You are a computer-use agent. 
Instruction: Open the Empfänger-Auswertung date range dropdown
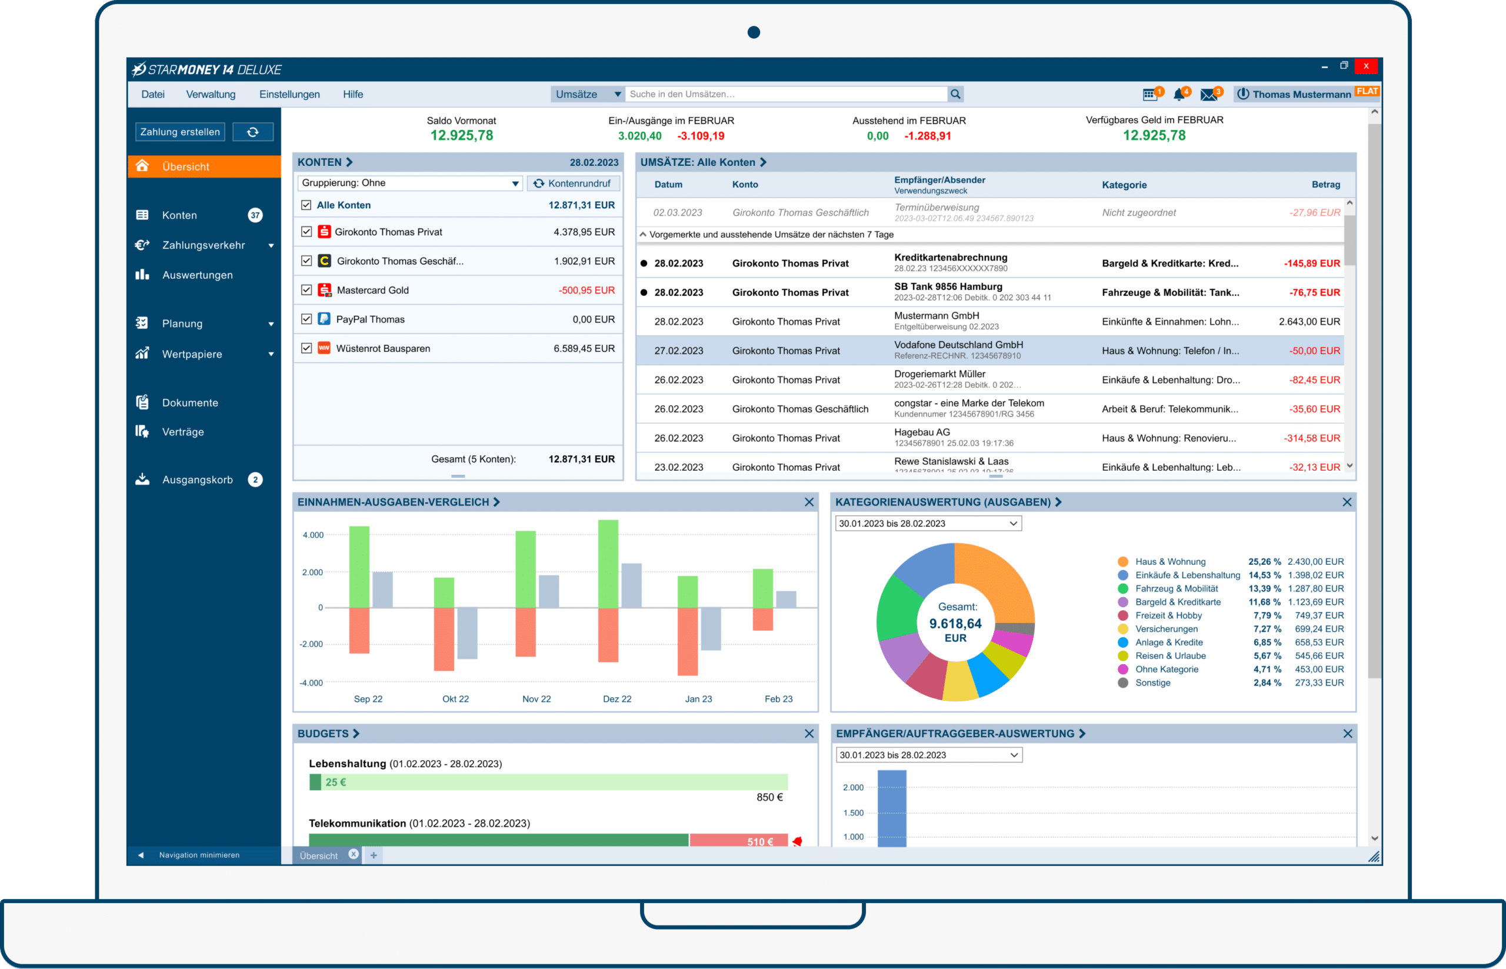[929, 755]
